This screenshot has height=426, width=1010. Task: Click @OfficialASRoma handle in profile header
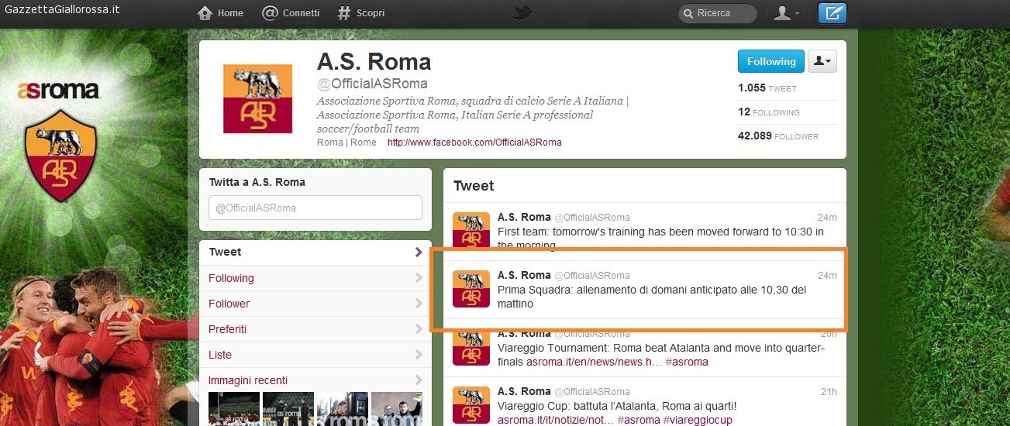(372, 84)
